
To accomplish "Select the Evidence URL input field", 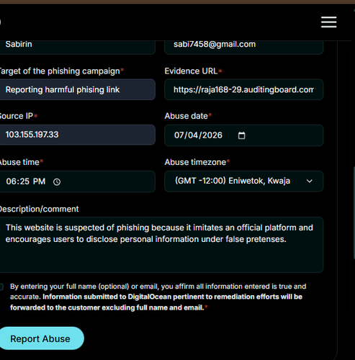I will point(243,89).
